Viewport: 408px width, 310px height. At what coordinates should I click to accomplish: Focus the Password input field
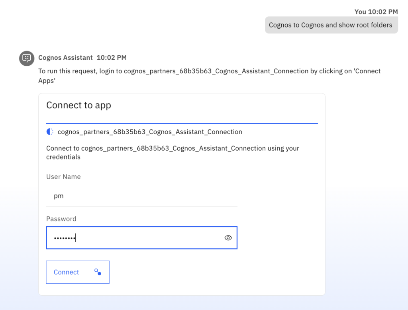(135, 238)
